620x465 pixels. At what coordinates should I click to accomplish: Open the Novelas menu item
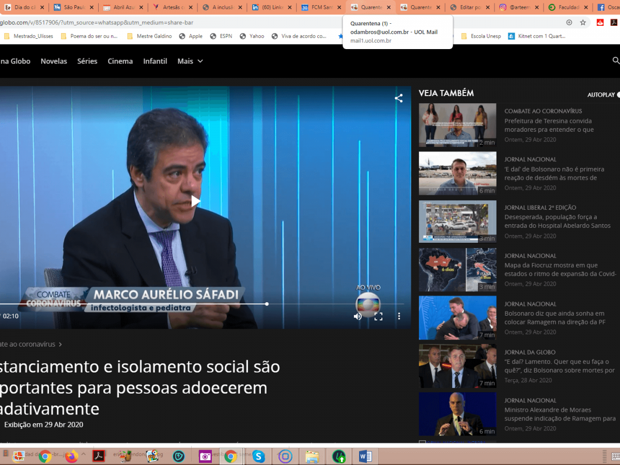(x=54, y=61)
